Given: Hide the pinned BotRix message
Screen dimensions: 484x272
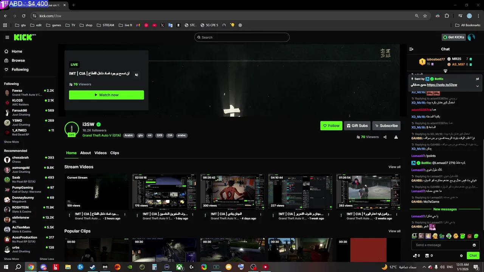Looking at the screenshot, I should (478, 79).
